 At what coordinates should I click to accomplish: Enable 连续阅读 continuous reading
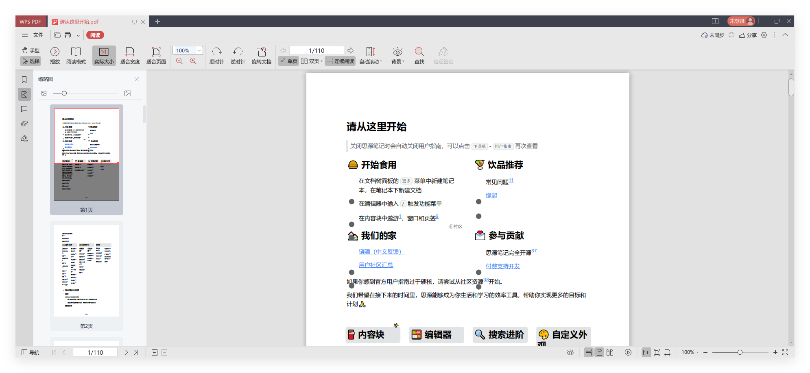tap(341, 60)
